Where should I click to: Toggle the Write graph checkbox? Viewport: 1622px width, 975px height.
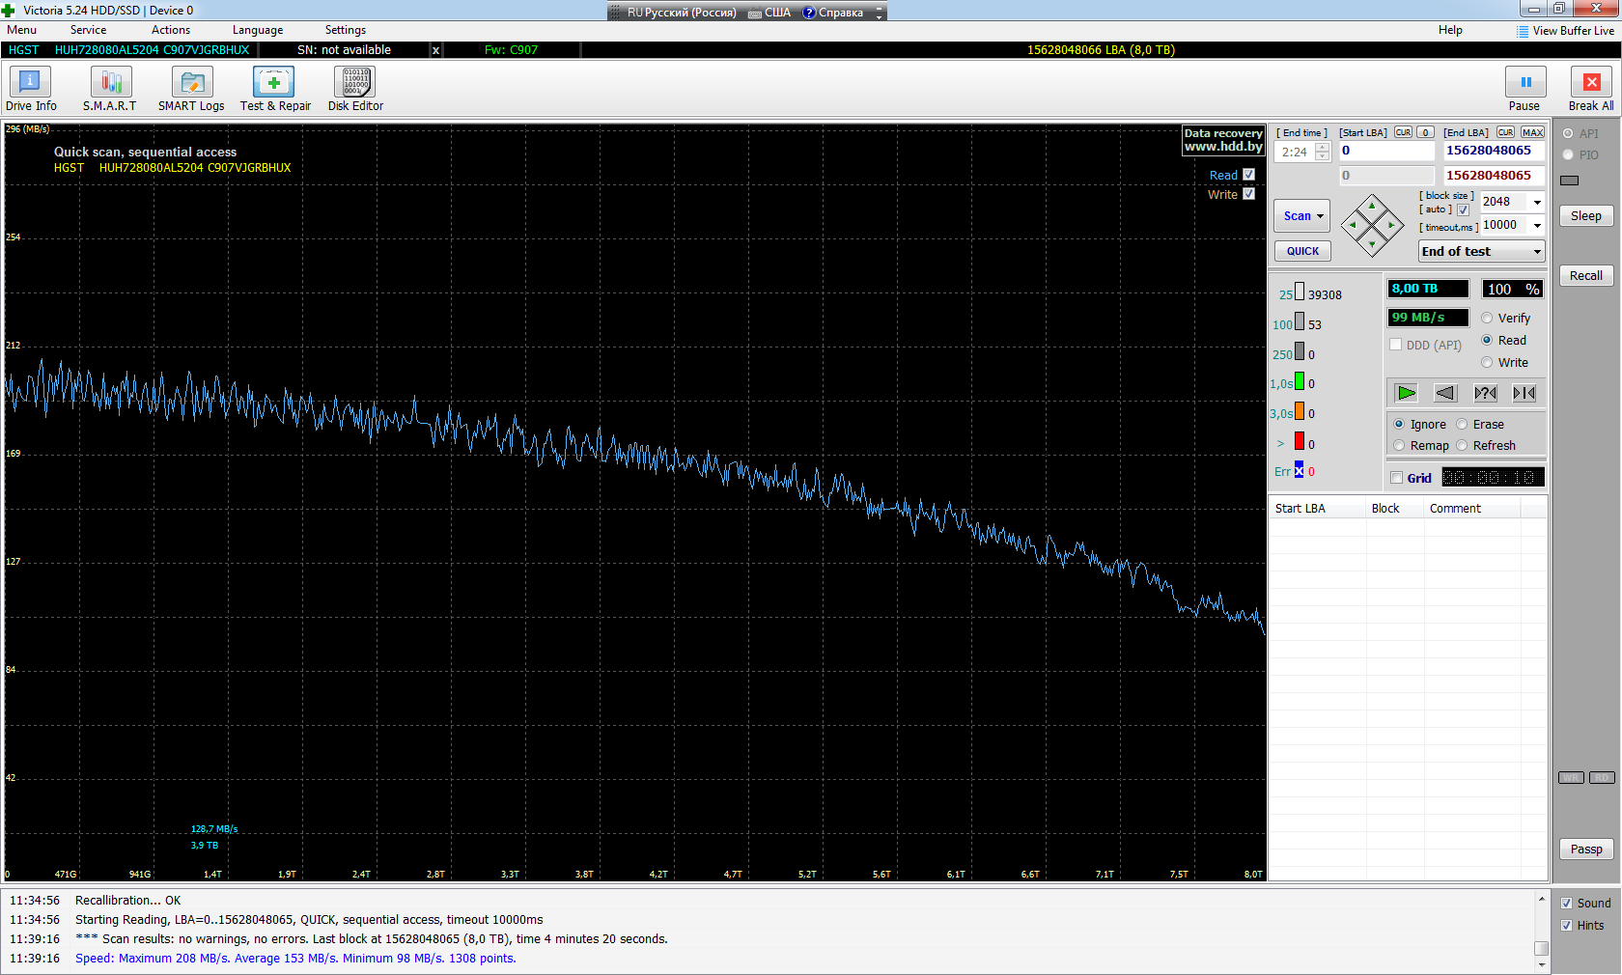click(1248, 194)
